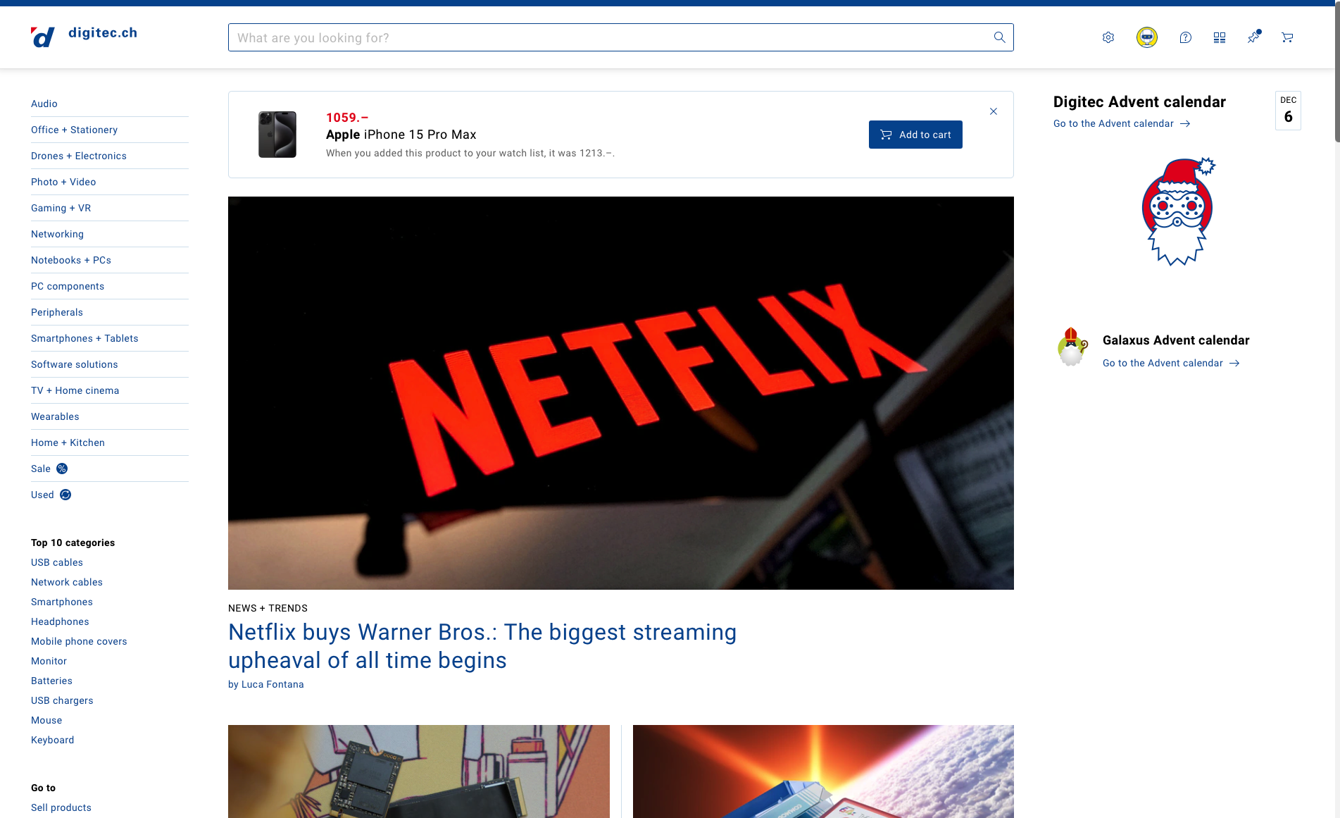
Task: Open the watch list pin icon
Action: pyautogui.click(x=1254, y=37)
